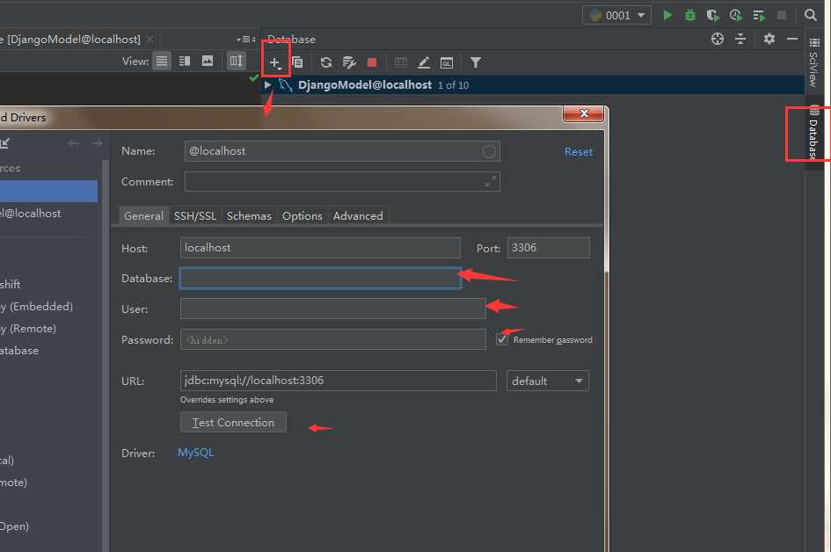This screenshot has height=552, width=831.
Task: Stop the running query with red square
Action: click(x=372, y=62)
